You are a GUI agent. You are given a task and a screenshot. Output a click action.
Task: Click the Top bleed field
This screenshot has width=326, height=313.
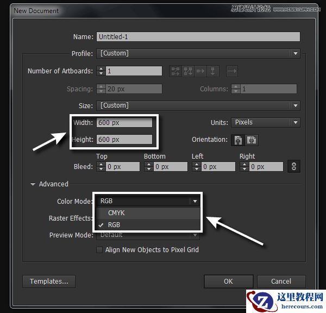(x=123, y=167)
